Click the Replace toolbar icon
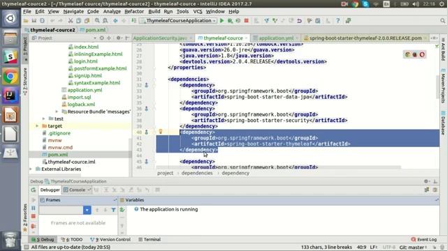This screenshot has height=251, width=447. pos(105,21)
